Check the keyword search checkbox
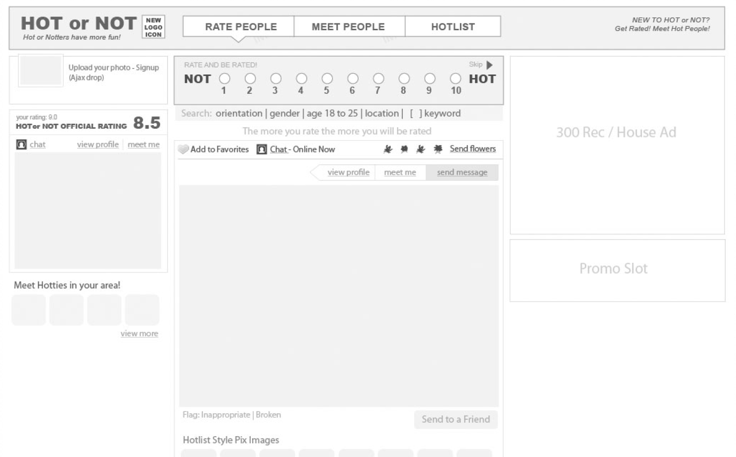 (x=416, y=114)
